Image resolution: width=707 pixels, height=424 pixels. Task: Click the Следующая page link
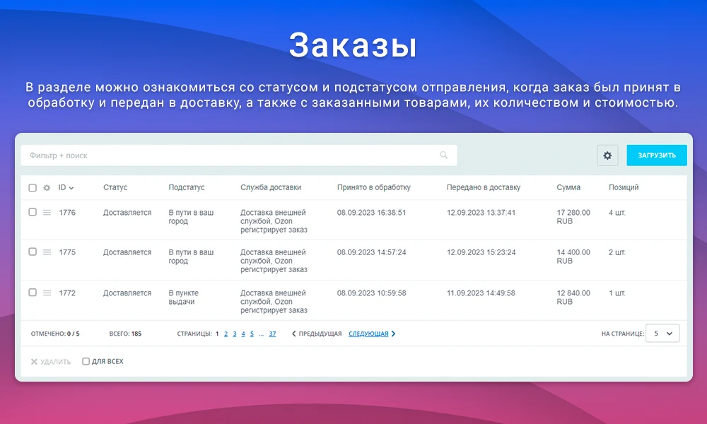(x=368, y=334)
